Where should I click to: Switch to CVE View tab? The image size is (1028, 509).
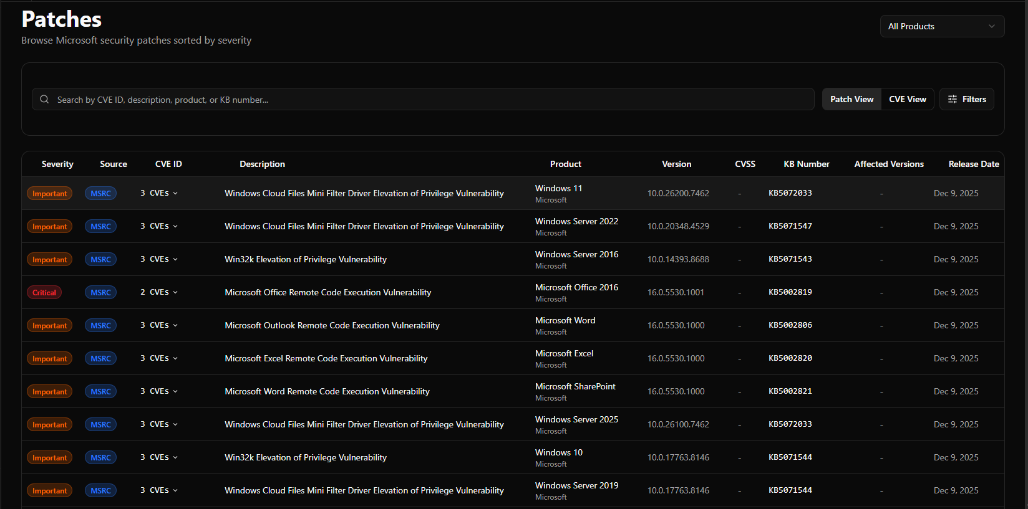click(x=908, y=99)
